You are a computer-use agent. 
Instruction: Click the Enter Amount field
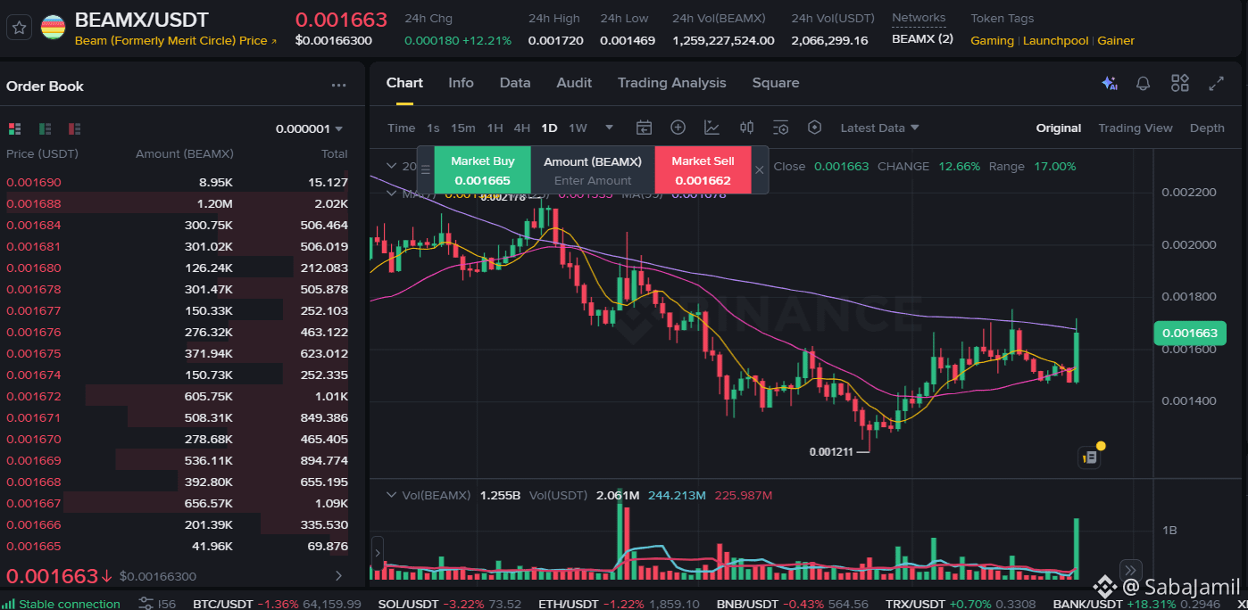593,180
